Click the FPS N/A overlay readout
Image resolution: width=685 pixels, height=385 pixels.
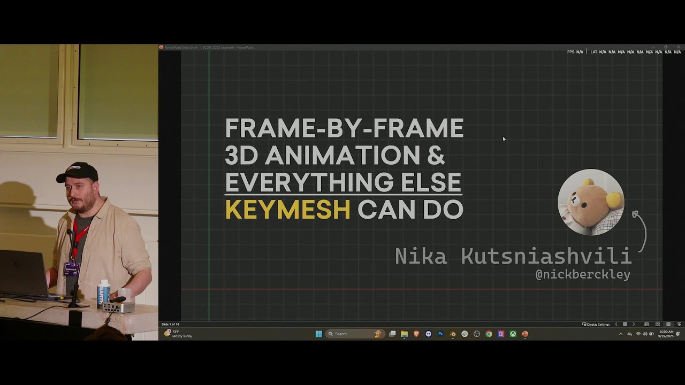(575, 52)
